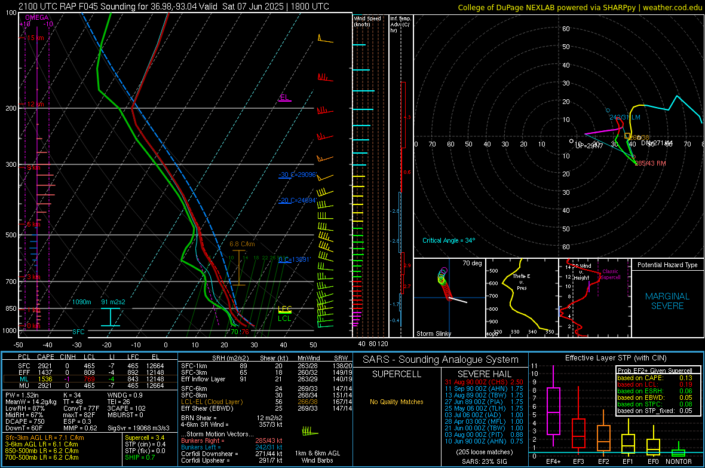Click the red 'Bunkers Right =' line
705x468 pixels.
pyautogui.click(x=232, y=441)
